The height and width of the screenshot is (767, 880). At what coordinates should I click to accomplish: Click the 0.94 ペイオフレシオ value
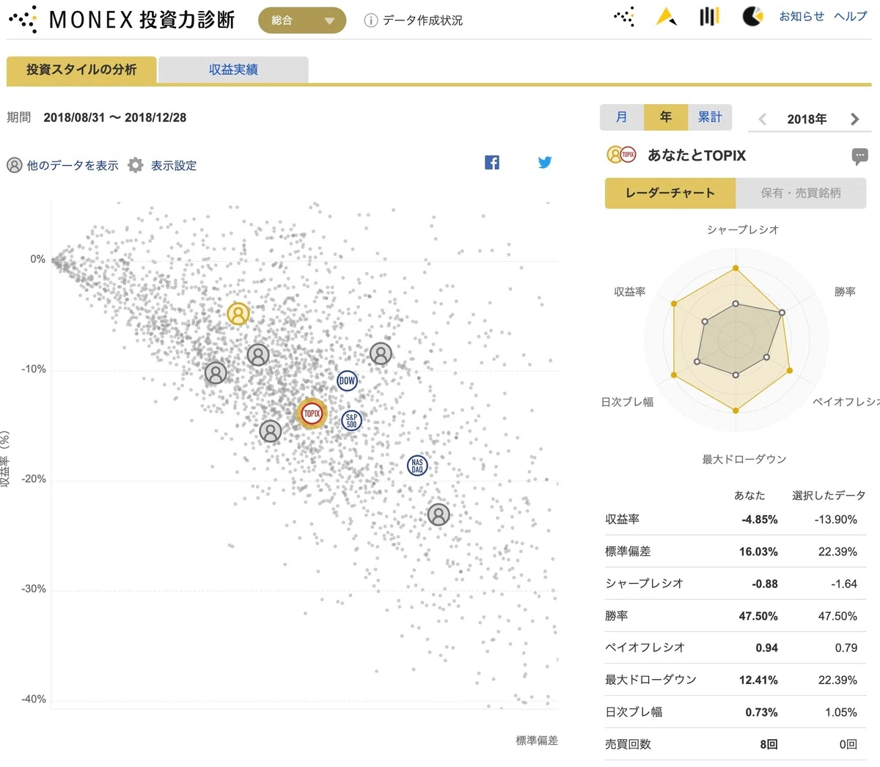tap(767, 647)
